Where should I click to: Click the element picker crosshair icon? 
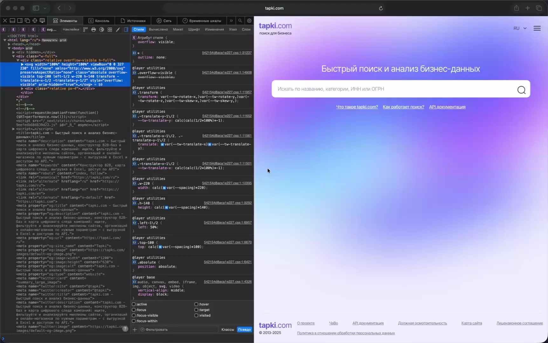(35, 21)
